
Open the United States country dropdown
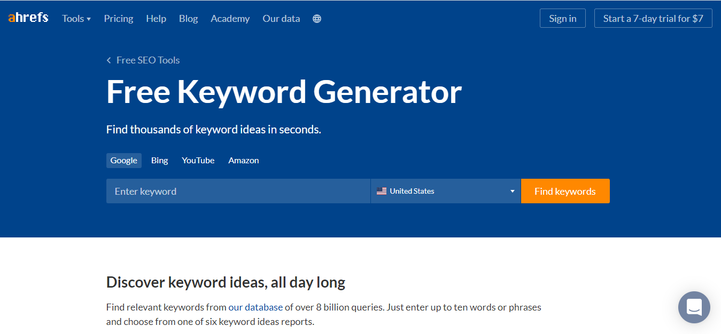(445, 191)
